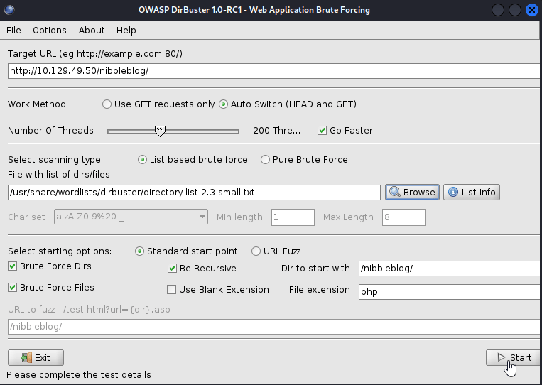Click the wordlist file path field
Viewport: 542px width, 385px height.
click(x=194, y=192)
